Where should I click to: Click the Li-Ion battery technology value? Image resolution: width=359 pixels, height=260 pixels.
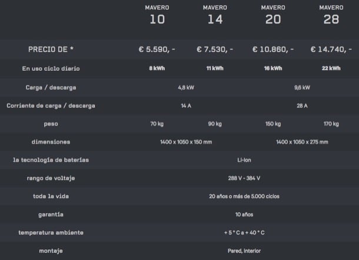pyautogui.click(x=244, y=160)
